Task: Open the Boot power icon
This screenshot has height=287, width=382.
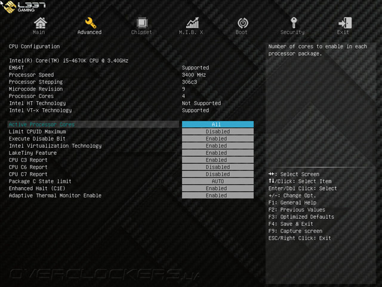Action: point(243,23)
